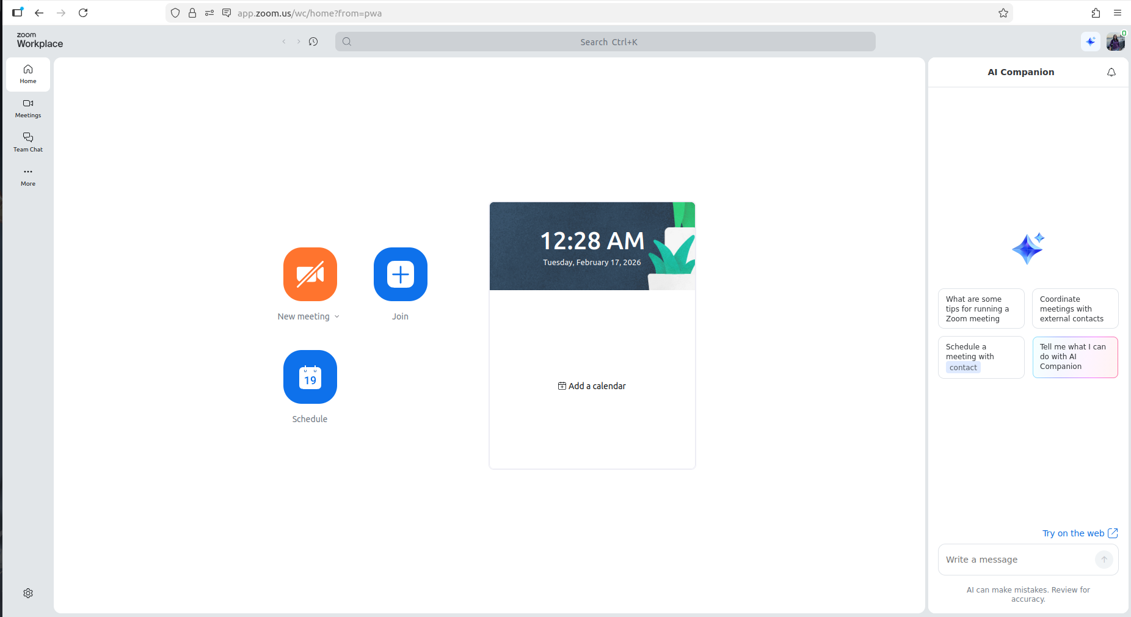Open the Schedule calendar icon
The height and width of the screenshot is (617, 1131).
coord(310,377)
